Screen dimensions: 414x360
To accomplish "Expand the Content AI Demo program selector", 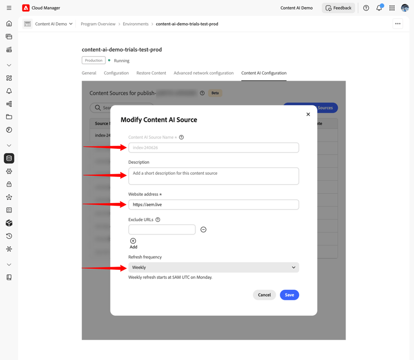I will coord(48,24).
